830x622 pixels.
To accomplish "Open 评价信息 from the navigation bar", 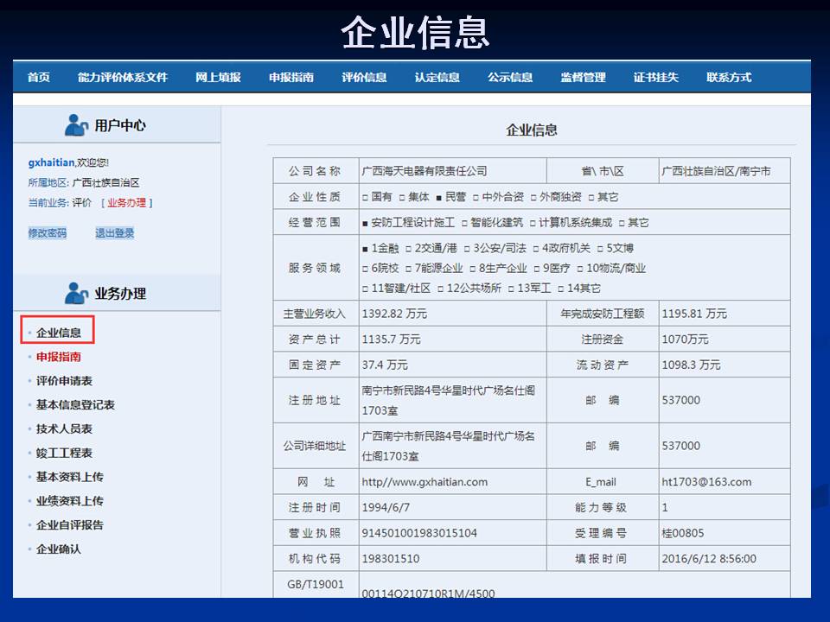I will (364, 77).
